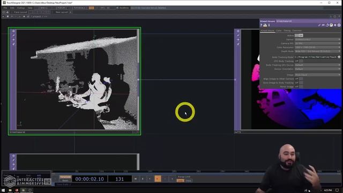Image resolution: width=343 pixels, height=193 pixels.
Task: Click the Forum link button
Action: tap(61, 8)
